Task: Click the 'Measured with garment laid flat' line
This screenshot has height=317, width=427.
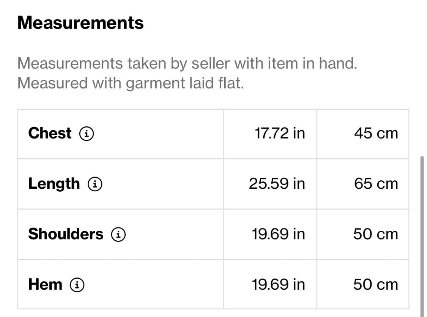Action: pos(130,83)
